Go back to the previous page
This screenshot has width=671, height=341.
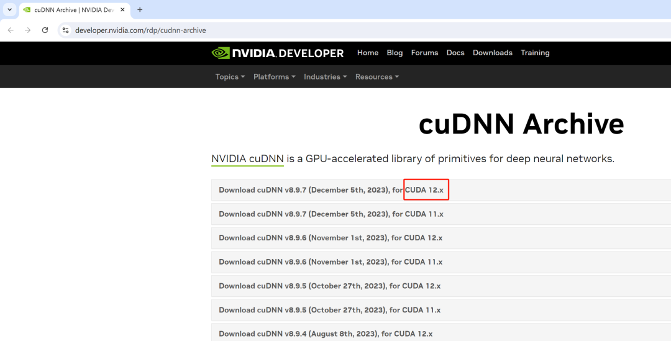11,30
